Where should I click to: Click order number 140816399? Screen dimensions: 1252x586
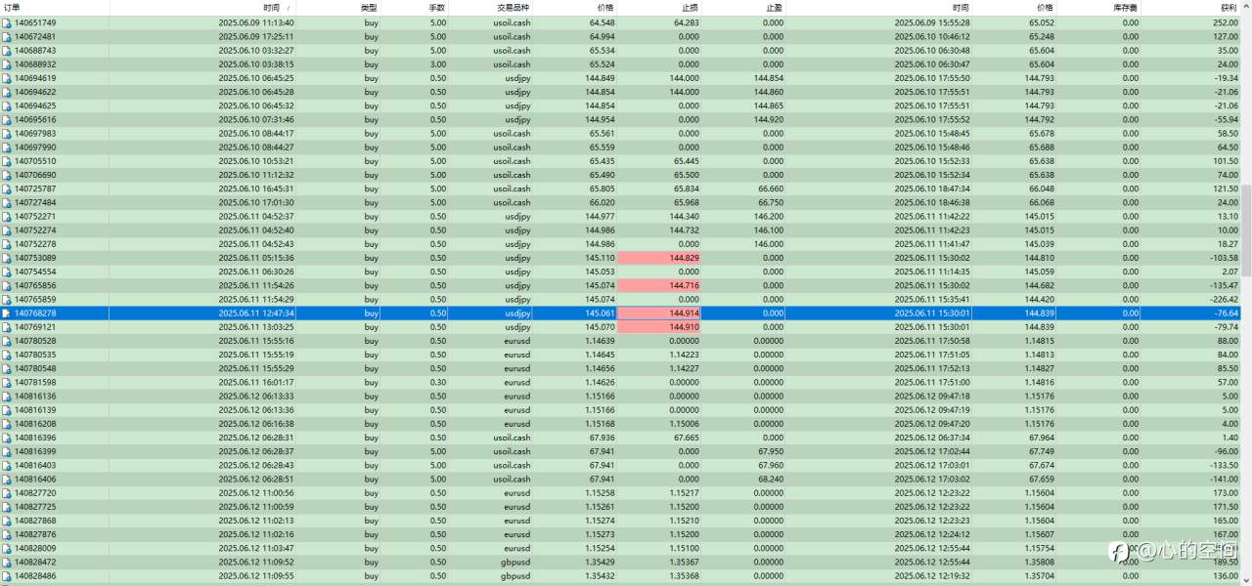click(x=35, y=452)
